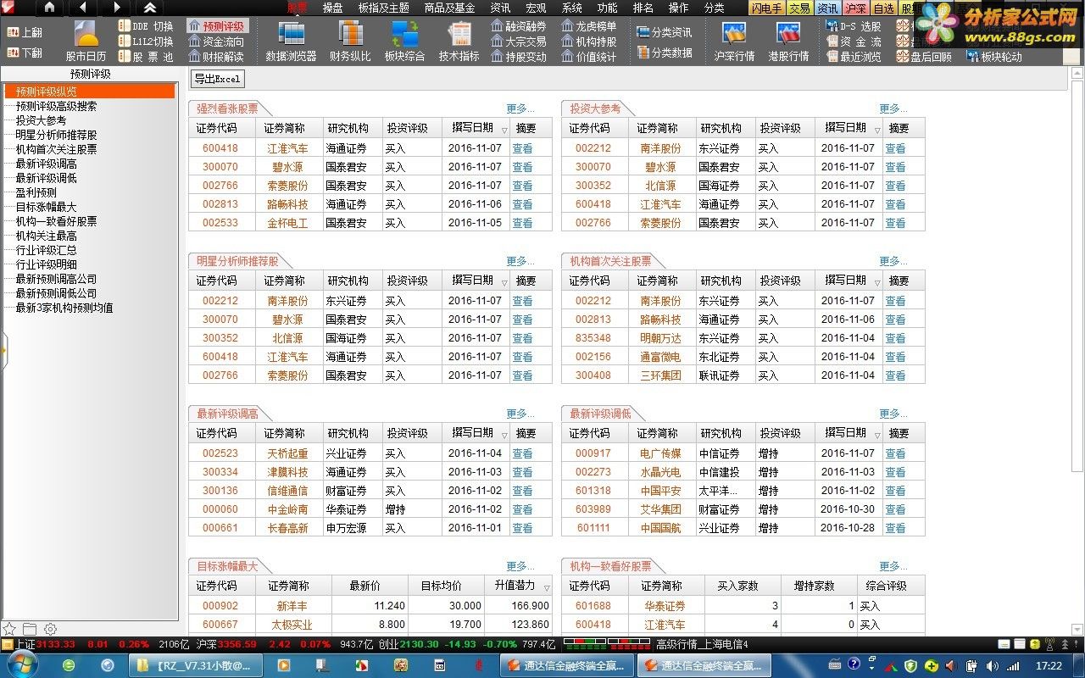Image resolution: width=1085 pixels, height=678 pixels.
Task: Open 资金流向 capital flow
Action: (216, 42)
